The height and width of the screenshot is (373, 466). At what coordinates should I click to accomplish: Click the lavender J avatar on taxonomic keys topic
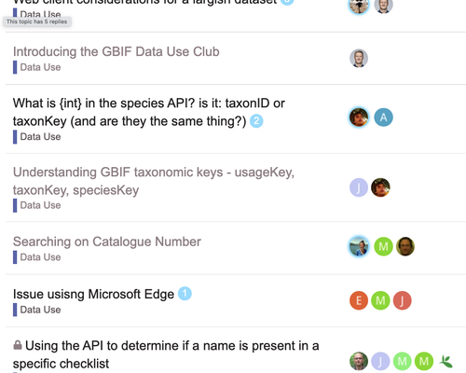[359, 187]
